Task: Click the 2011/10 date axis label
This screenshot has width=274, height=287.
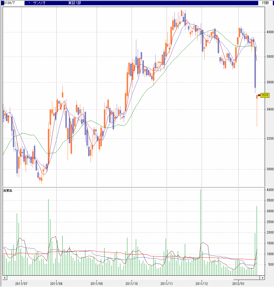Action: pyautogui.click(x=132, y=283)
